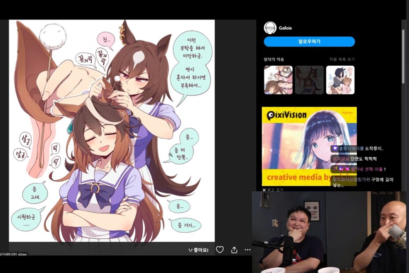This screenshot has width=409, height=273.
Task: Open the share icon below artwork
Action: [234, 250]
